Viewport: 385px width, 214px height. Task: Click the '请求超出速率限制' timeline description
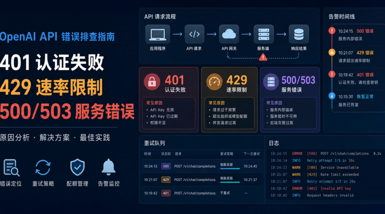point(354,60)
